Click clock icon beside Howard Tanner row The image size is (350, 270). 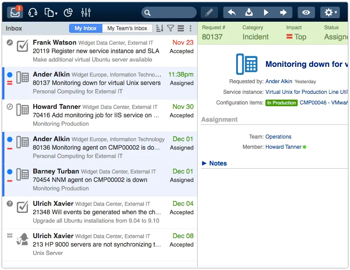pyautogui.click(x=10, y=107)
